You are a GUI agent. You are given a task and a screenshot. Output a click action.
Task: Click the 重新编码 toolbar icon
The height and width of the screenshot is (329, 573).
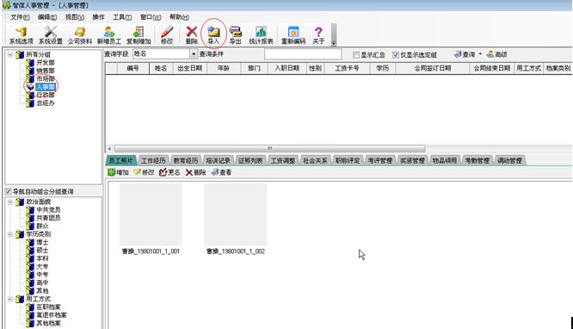[x=293, y=35]
